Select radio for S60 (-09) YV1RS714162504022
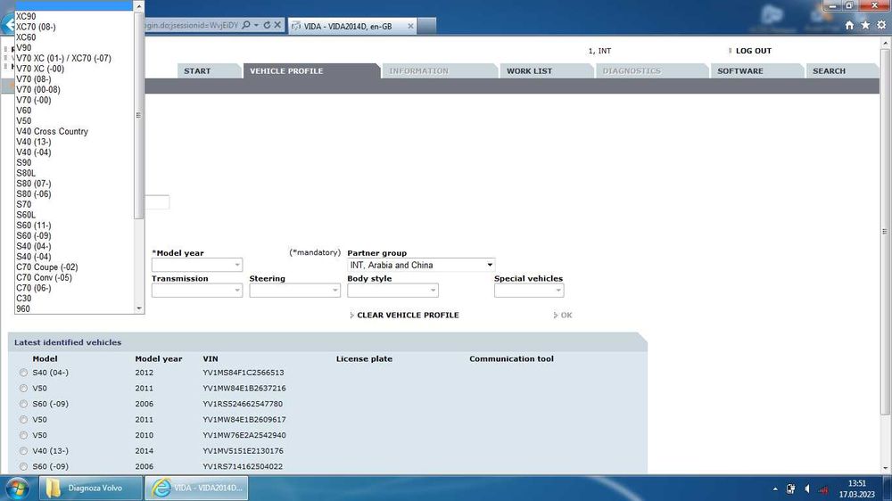The image size is (892, 501). [23, 466]
